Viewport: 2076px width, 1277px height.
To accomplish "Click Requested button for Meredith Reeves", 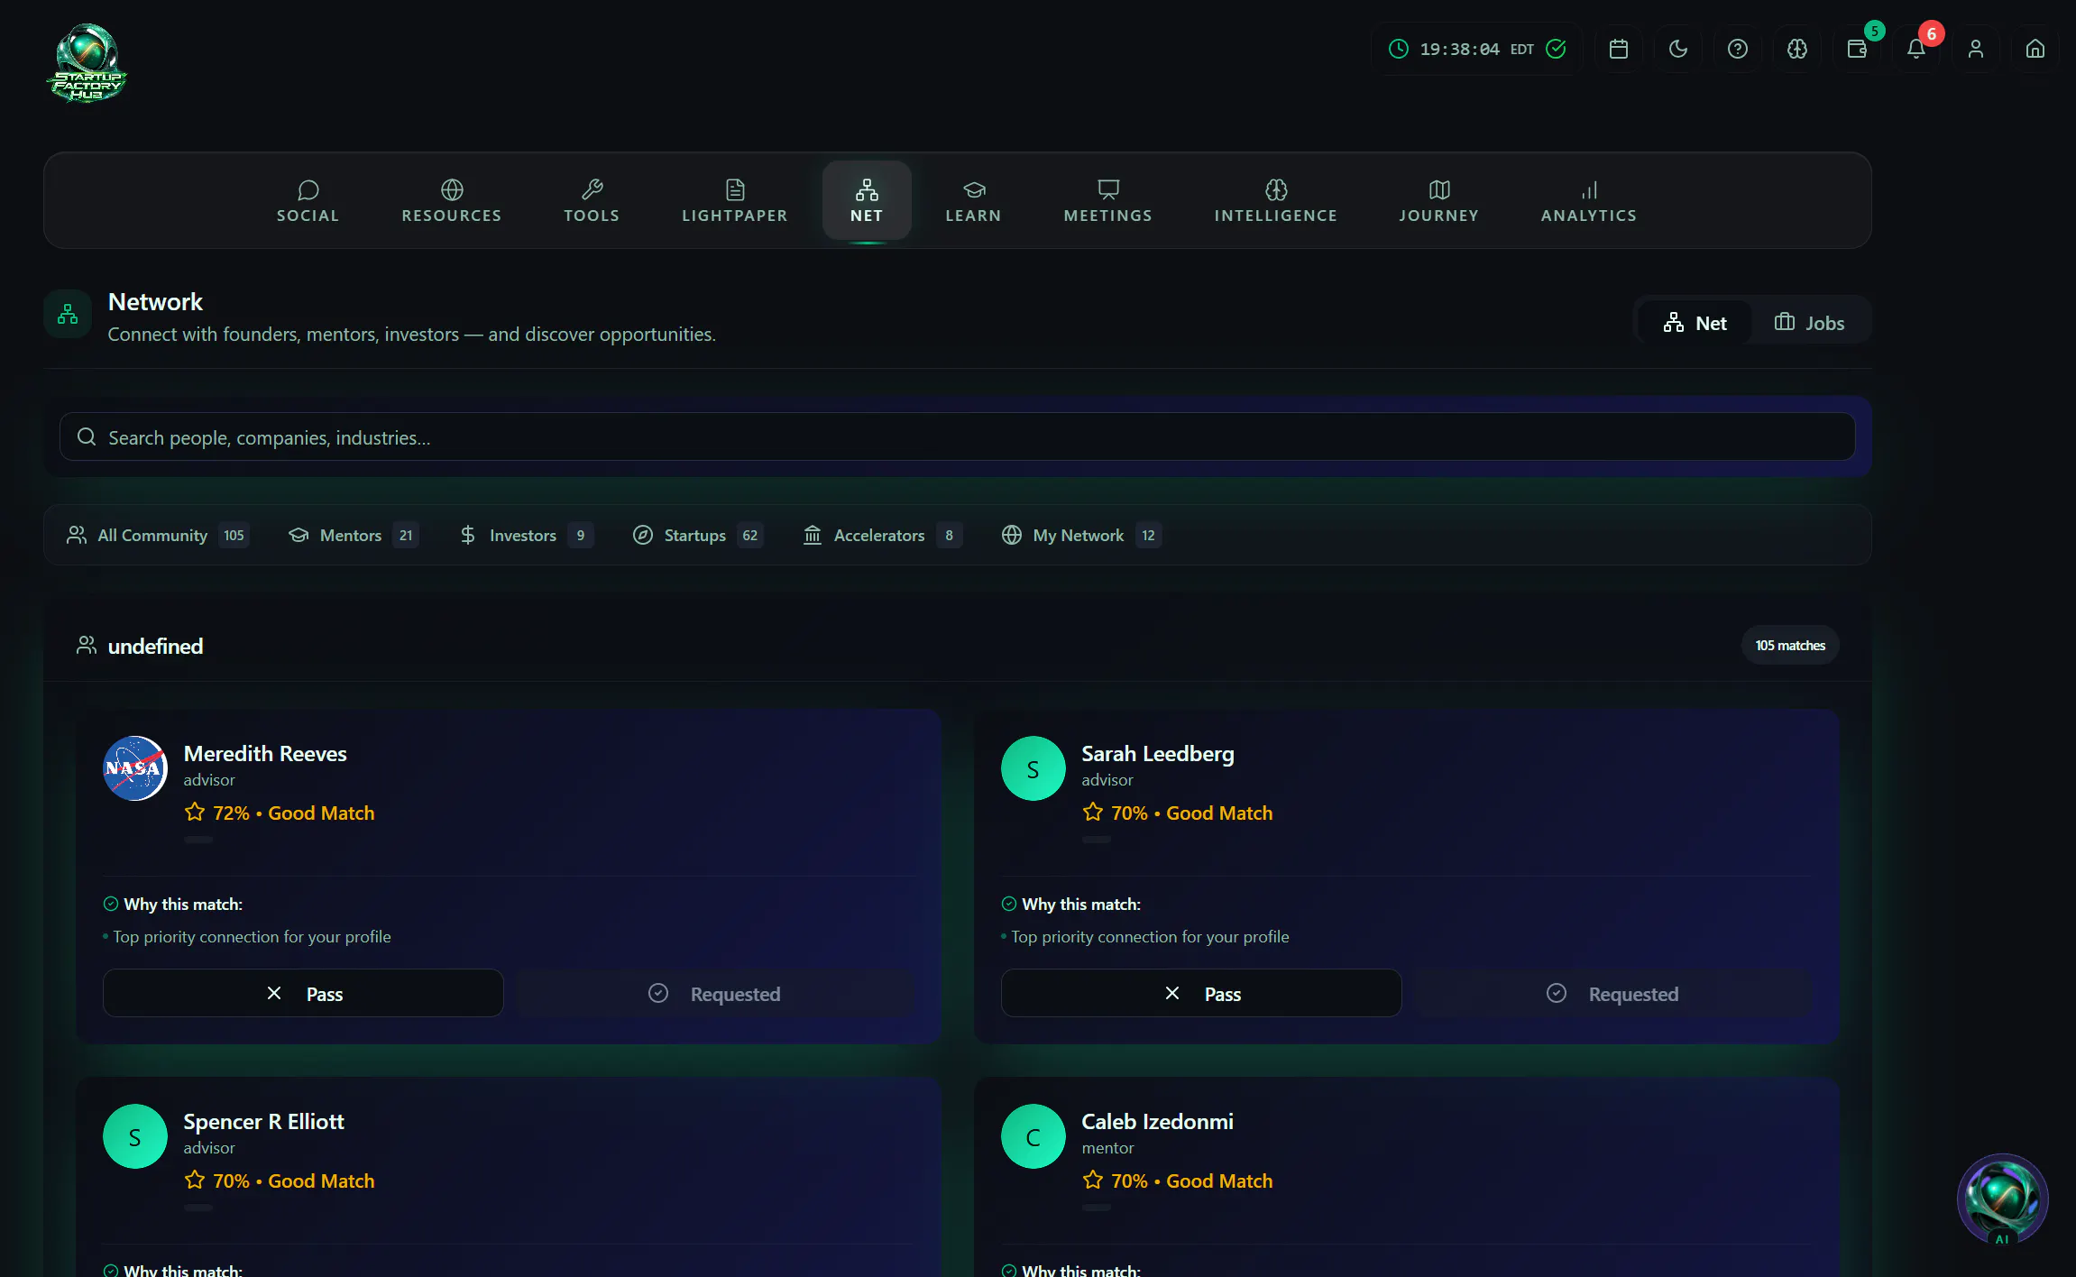I will 714,994.
